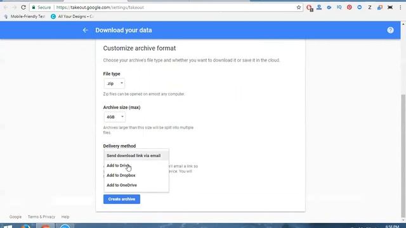This screenshot has width=406, height=228.
Task: Click the Delivery method label
Action: [119, 146]
